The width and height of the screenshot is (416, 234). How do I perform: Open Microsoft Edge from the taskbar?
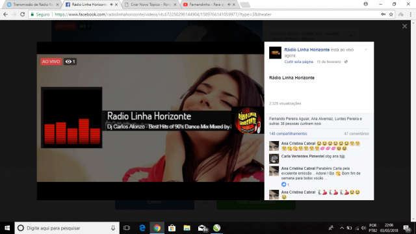142,228
